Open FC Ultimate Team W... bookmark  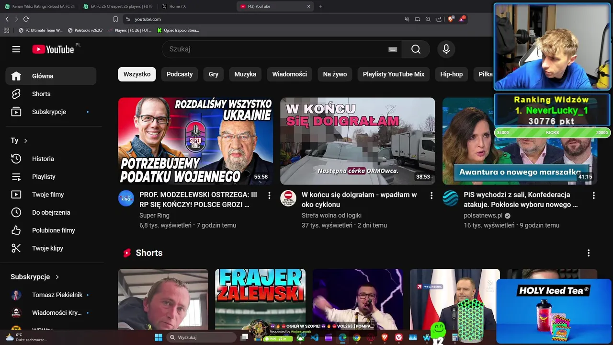[41, 30]
